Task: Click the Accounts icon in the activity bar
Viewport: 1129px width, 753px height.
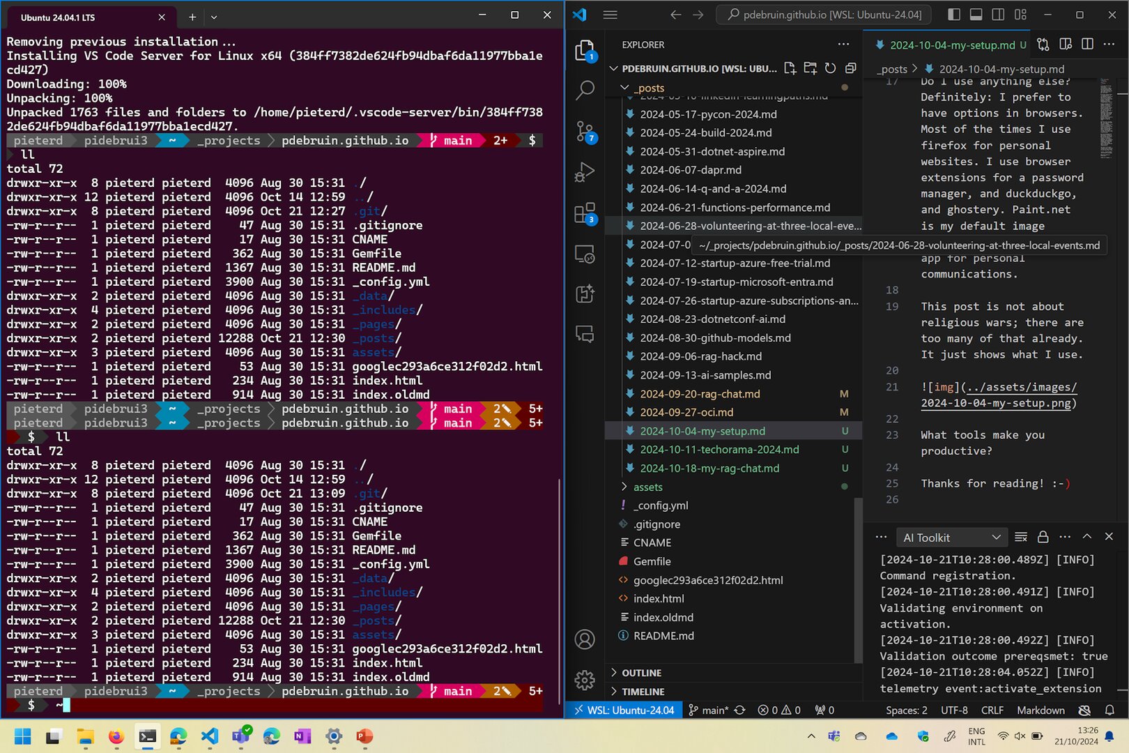Action: pyautogui.click(x=585, y=639)
